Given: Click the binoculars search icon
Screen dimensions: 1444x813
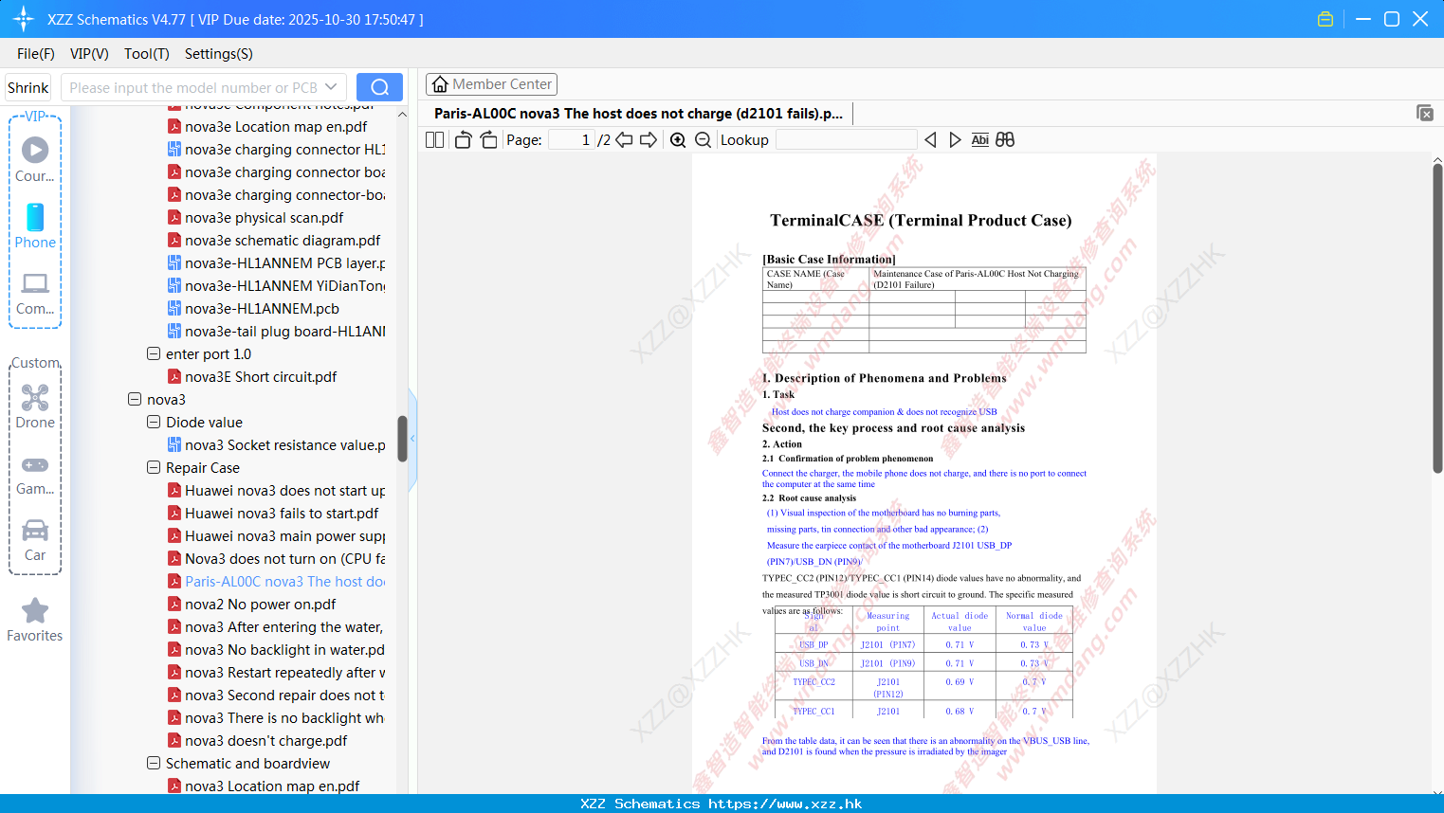Looking at the screenshot, I should [1005, 139].
